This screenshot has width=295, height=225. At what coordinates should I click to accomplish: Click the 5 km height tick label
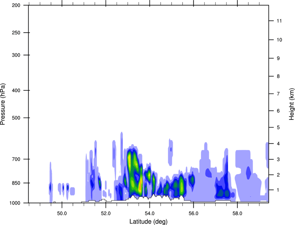click(278, 127)
